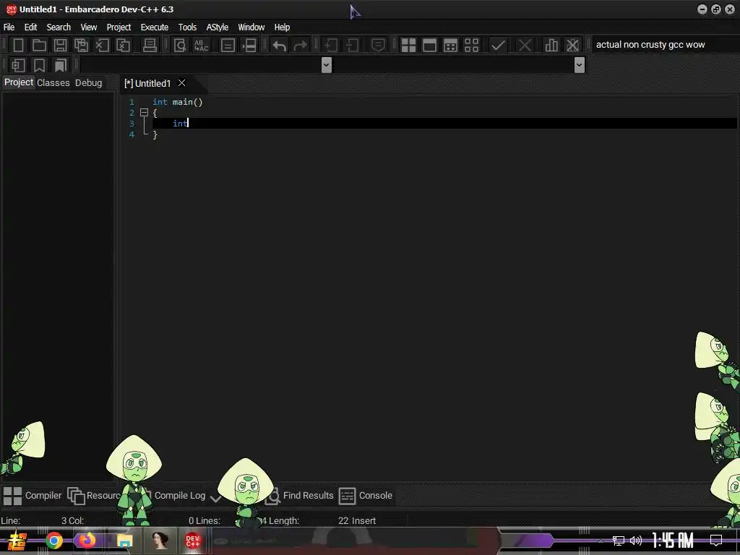Close the Untitled1 editor tab
The height and width of the screenshot is (555, 740).
coord(181,83)
